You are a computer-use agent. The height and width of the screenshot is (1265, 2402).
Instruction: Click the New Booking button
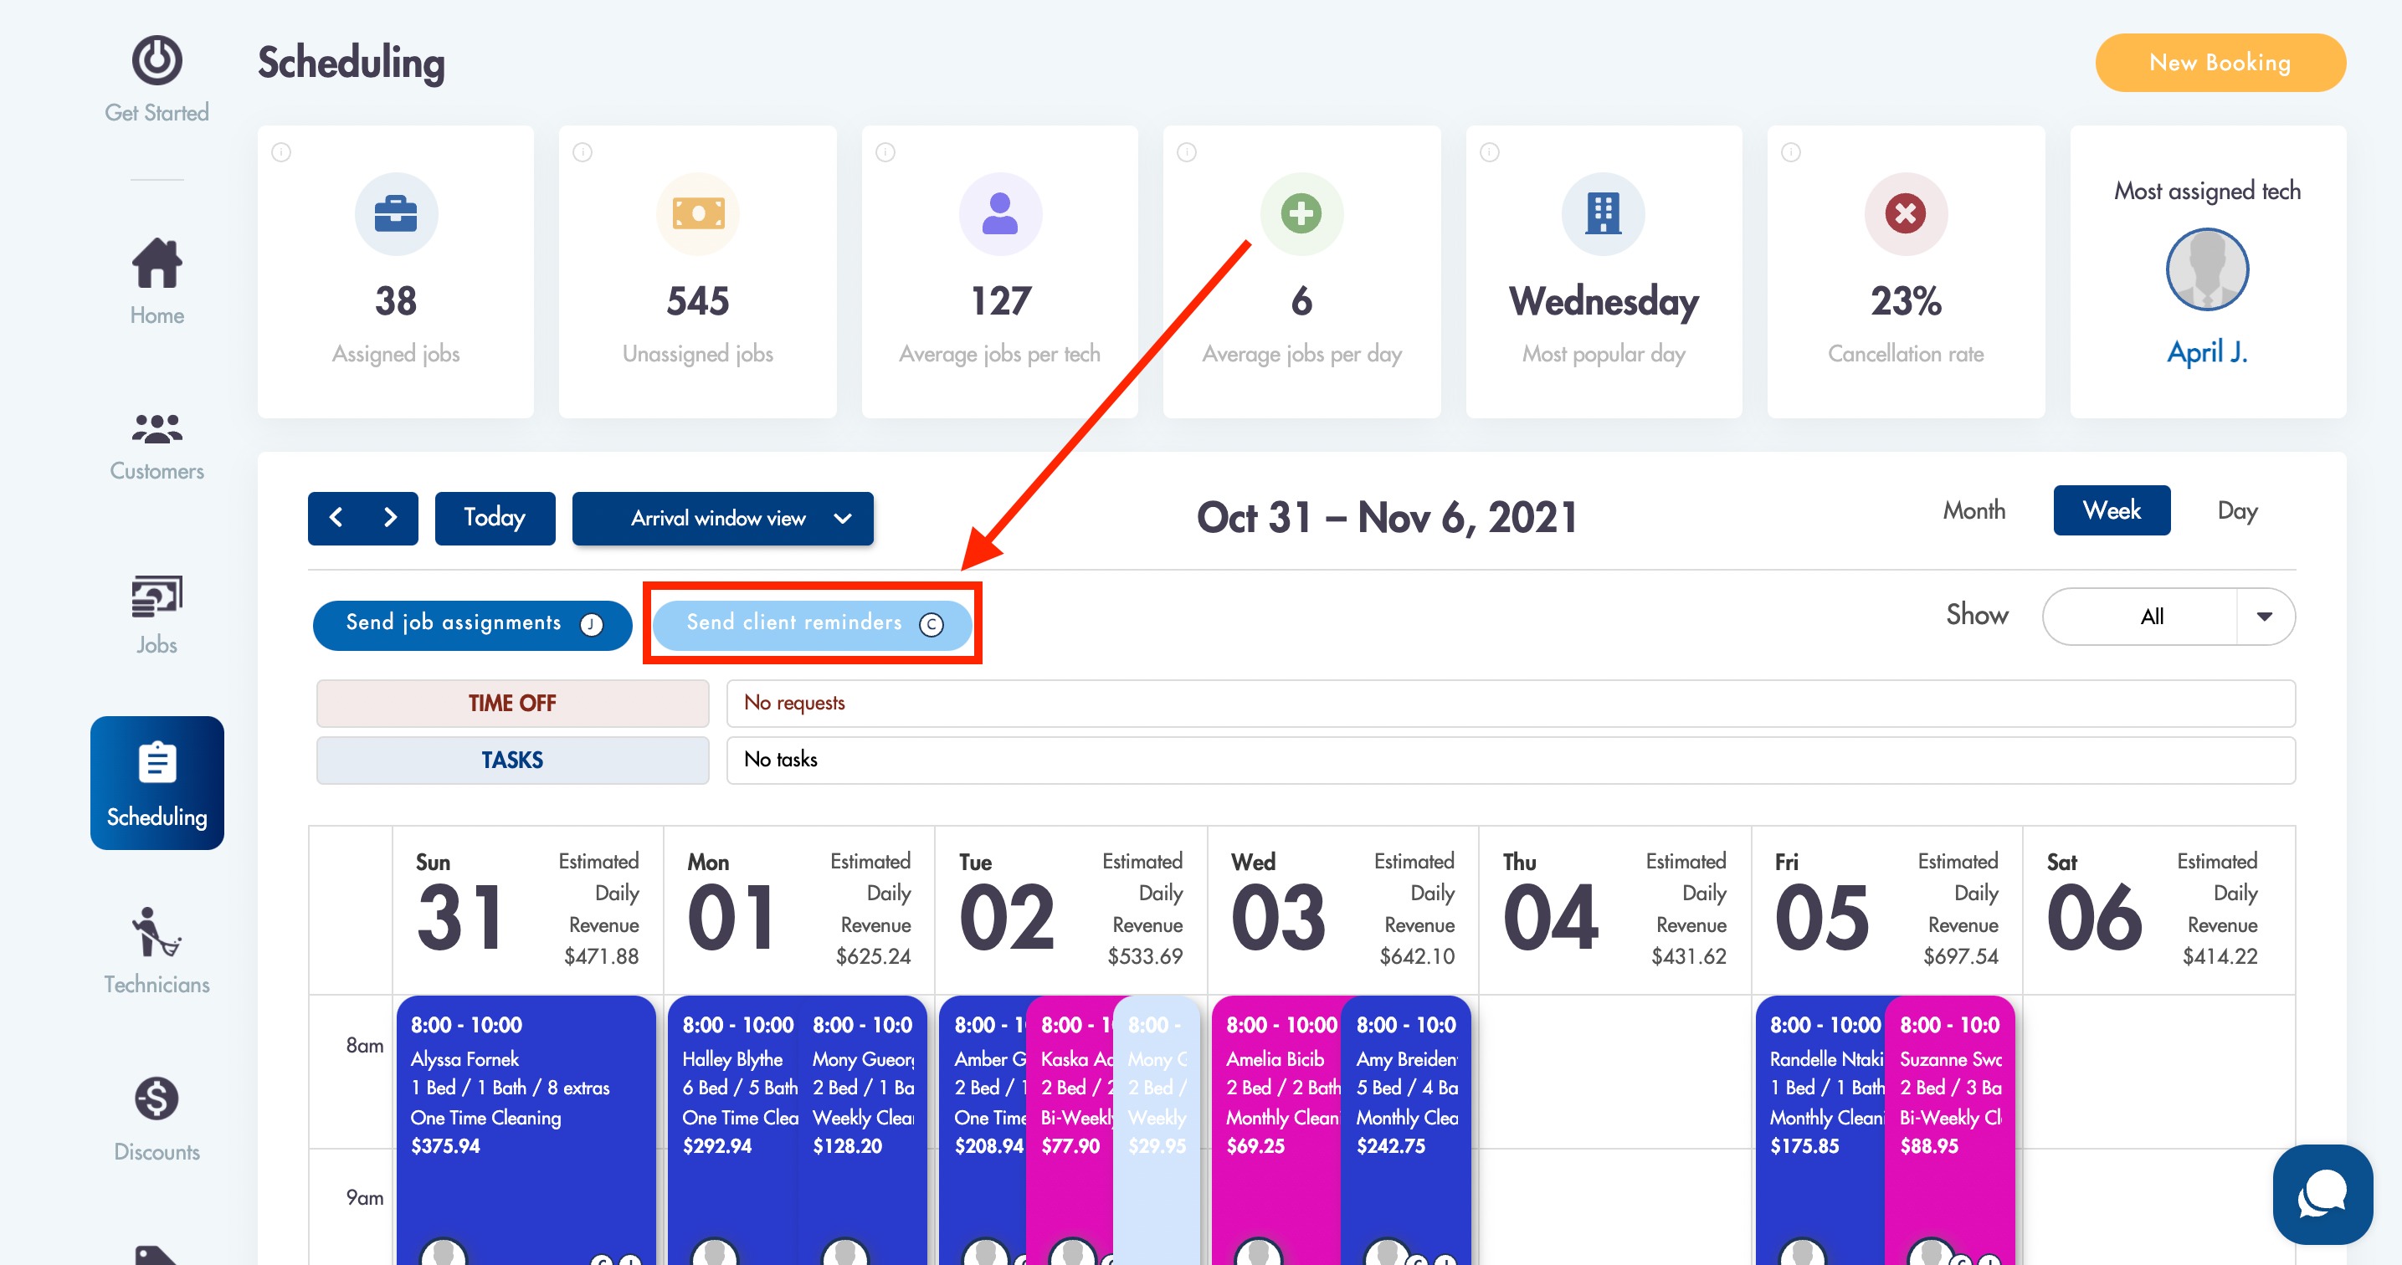[2220, 63]
